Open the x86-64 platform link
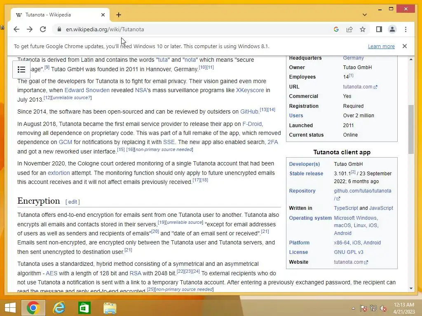The image size is (422, 316). point(342,243)
